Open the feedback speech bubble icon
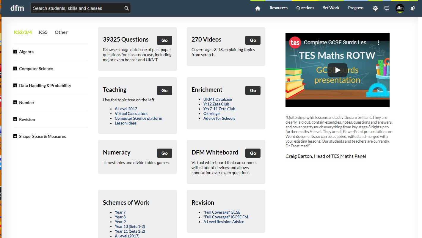Screen dimensions: 422x238 387,8
